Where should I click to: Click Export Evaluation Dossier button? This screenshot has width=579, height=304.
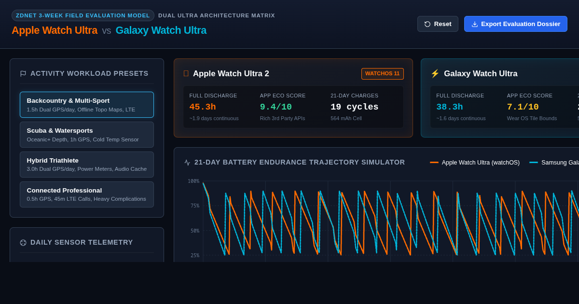tap(516, 24)
